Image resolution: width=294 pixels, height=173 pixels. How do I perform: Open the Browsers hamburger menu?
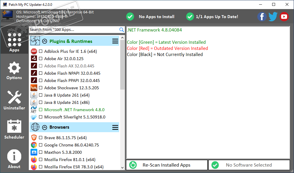pyautogui.click(x=115, y=127)
